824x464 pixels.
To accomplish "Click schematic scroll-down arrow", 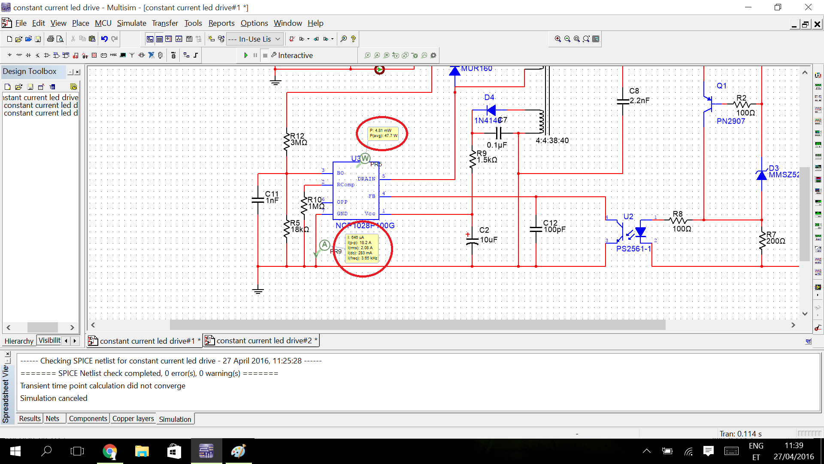I will click(805, 314).
